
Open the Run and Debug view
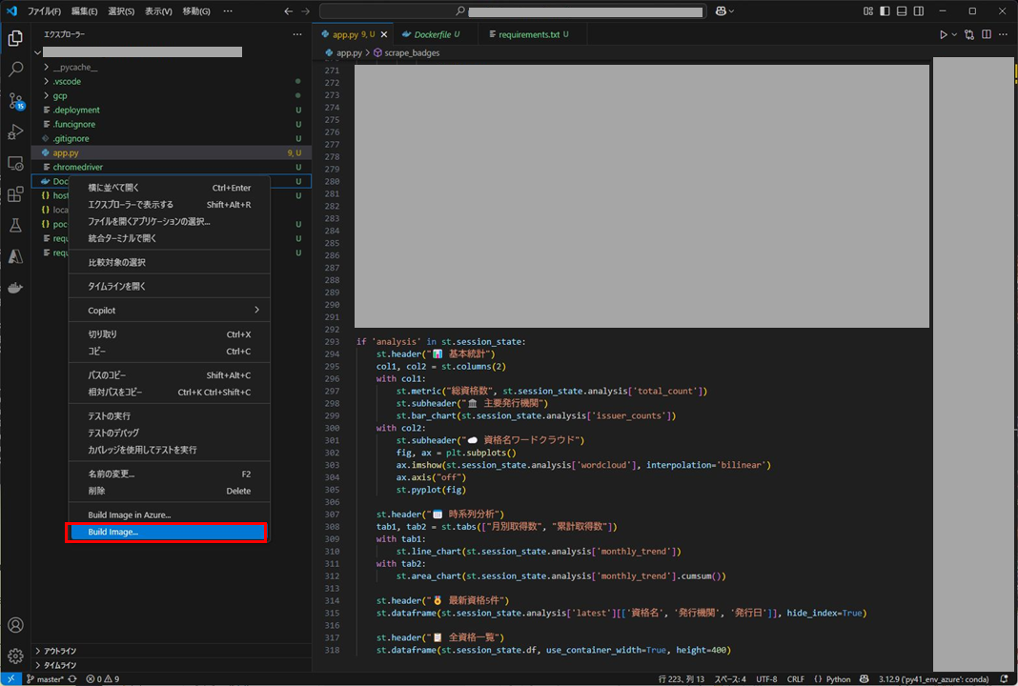(15, 132)
